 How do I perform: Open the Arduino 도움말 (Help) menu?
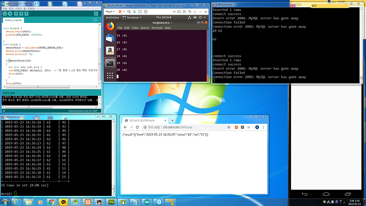[31, 8]
